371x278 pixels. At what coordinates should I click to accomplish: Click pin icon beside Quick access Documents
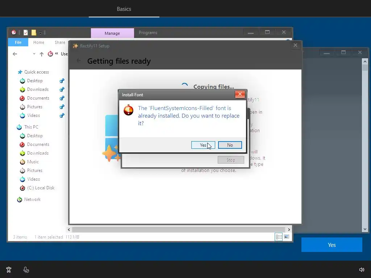[x=62, y=98]
